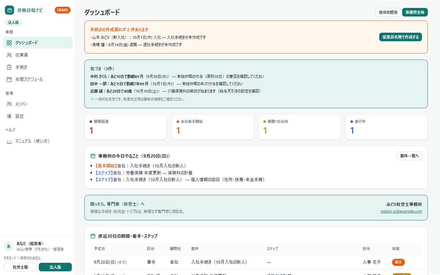Open マニュアル（使い方） help page

[x=38, y=141]
